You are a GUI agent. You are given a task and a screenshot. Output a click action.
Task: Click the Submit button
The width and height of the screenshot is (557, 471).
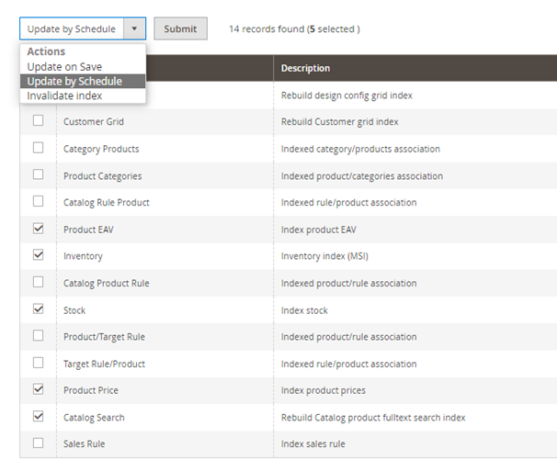point(180,28)
